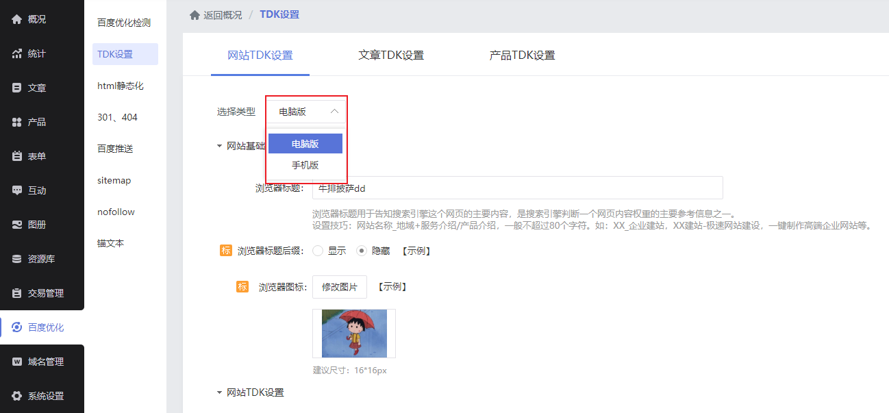The image size is (889, 413).
Task: Click the 文章 document icon
Action: [17, 88]
